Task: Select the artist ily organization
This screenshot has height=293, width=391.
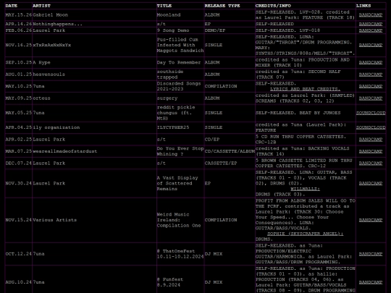Action: (56, 127)
